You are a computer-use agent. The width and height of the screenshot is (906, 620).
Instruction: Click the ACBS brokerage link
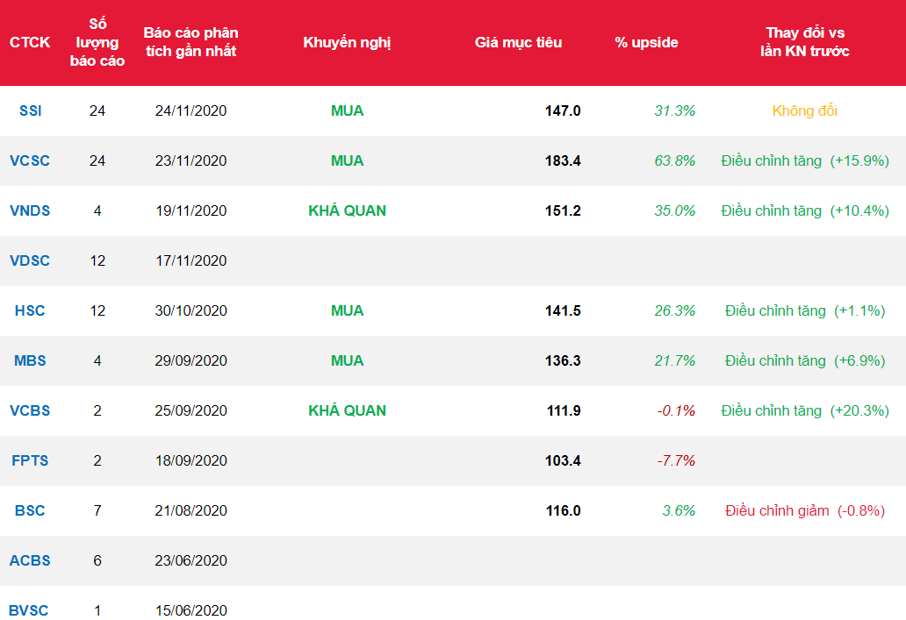click(x=30, y=560)
